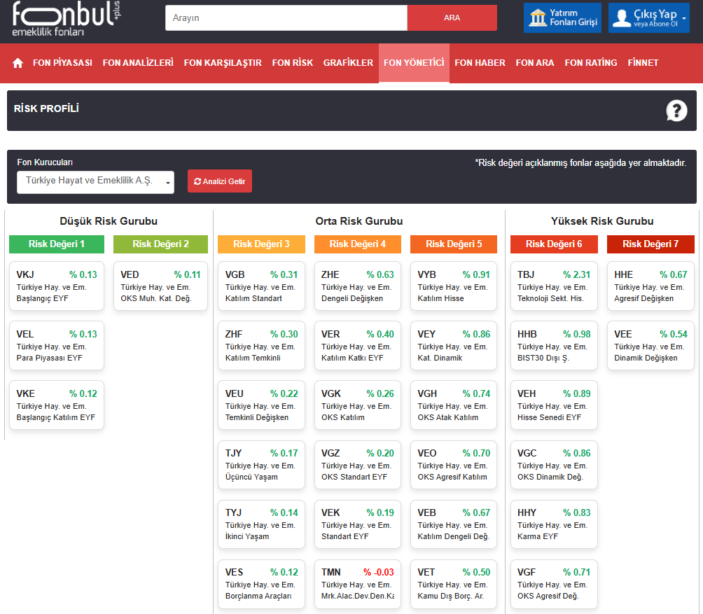Click the Analizi Getir button

point(220,181)
